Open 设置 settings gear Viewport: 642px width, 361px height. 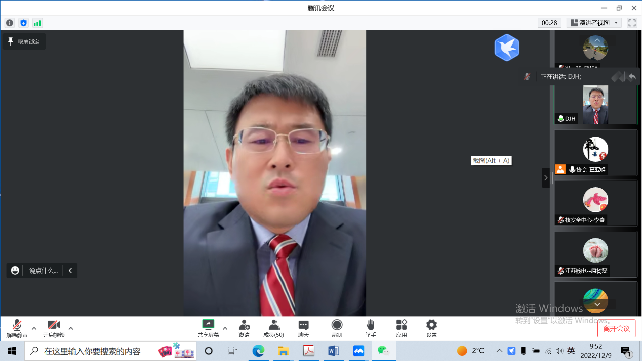tap(431, 328)
